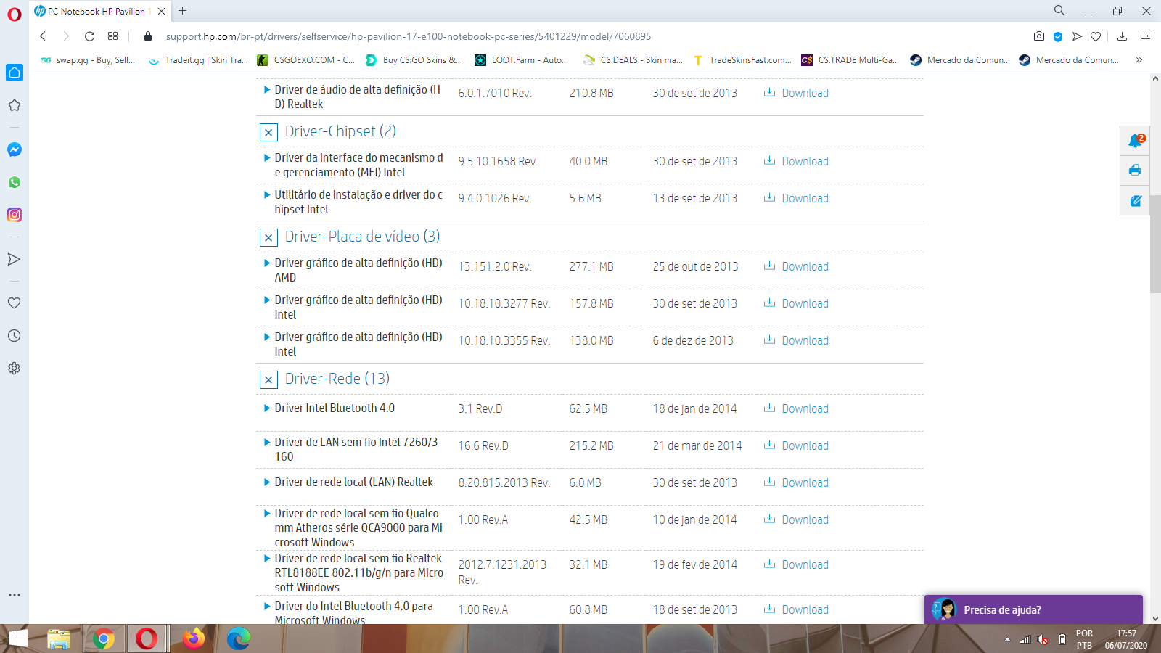Expand Realtek LAN driver row

[x=267, y=482]
